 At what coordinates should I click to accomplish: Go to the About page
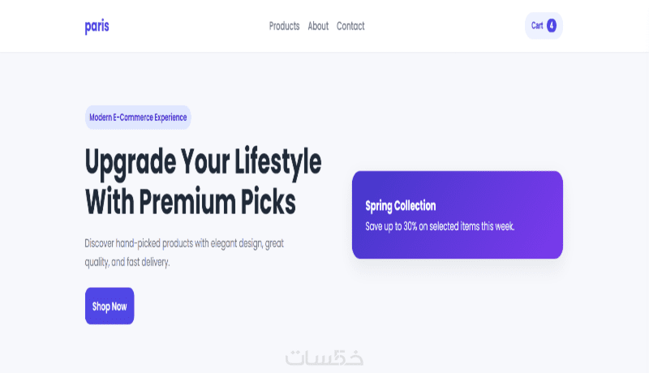pyautogui.click(x=318, y=26)
